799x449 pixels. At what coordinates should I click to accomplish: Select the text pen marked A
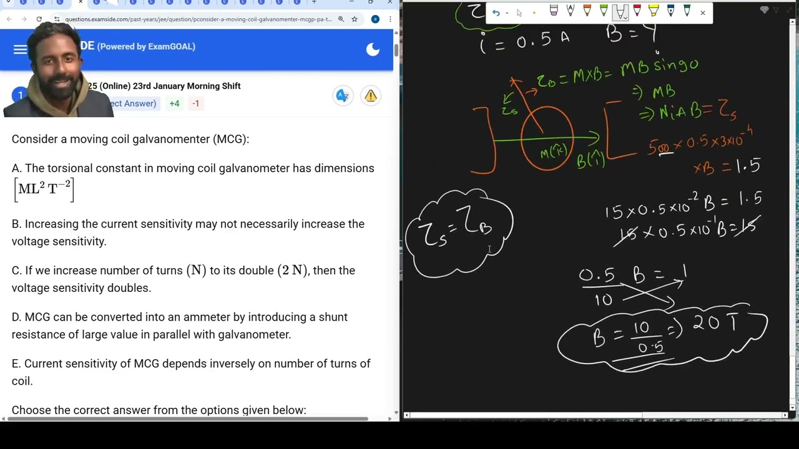[570, 11]
